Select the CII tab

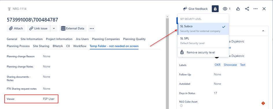[x=68, y=46]
